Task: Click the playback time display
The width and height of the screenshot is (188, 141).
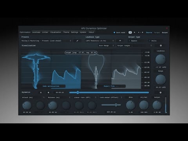Action: [x=60, y=92]
